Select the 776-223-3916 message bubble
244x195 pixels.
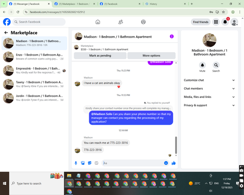click(93, 150)
